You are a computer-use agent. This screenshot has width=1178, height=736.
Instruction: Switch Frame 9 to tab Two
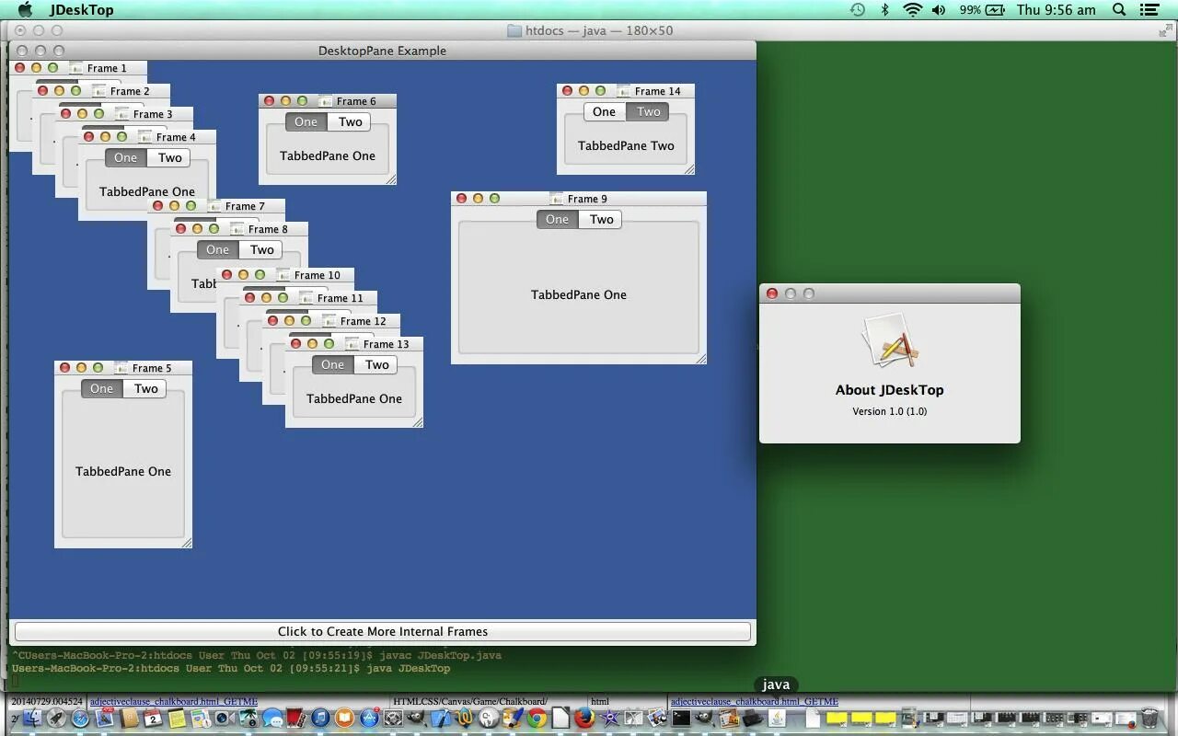(x=601, y=219)
